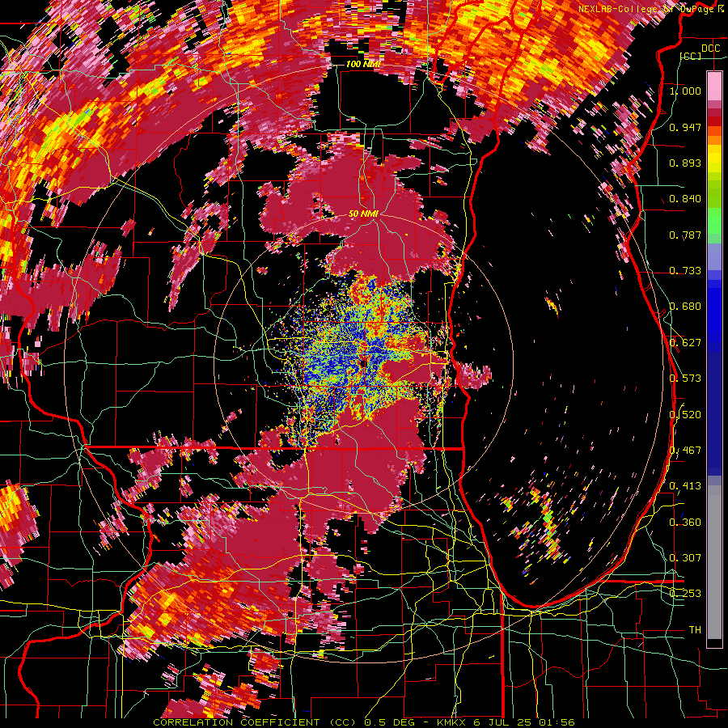The image size is (728, 728).
Task: Click the DCC label above the color bar
Action: (x=710, y=49)
